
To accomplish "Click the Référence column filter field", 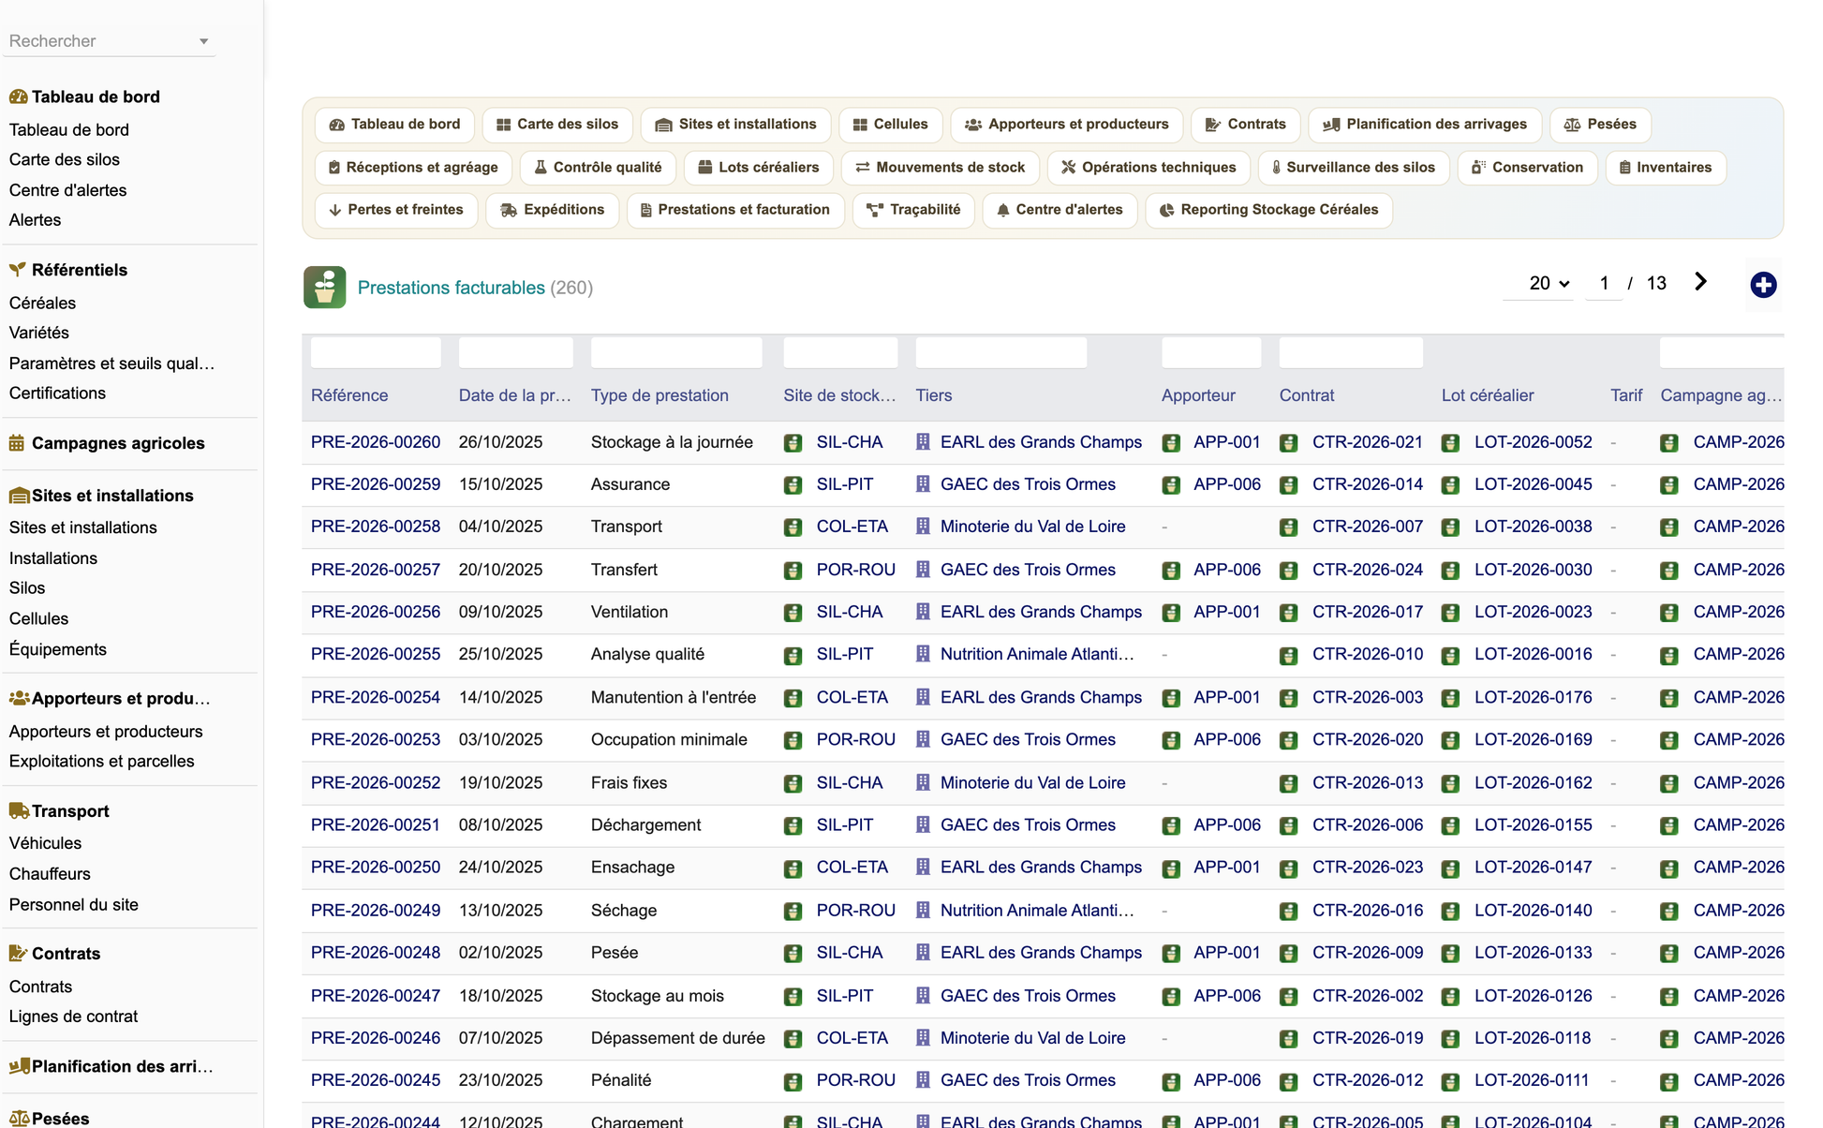I will coord(376,353).
